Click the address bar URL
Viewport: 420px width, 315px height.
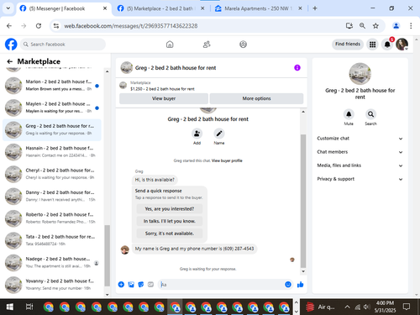click(x=131, y=26)
